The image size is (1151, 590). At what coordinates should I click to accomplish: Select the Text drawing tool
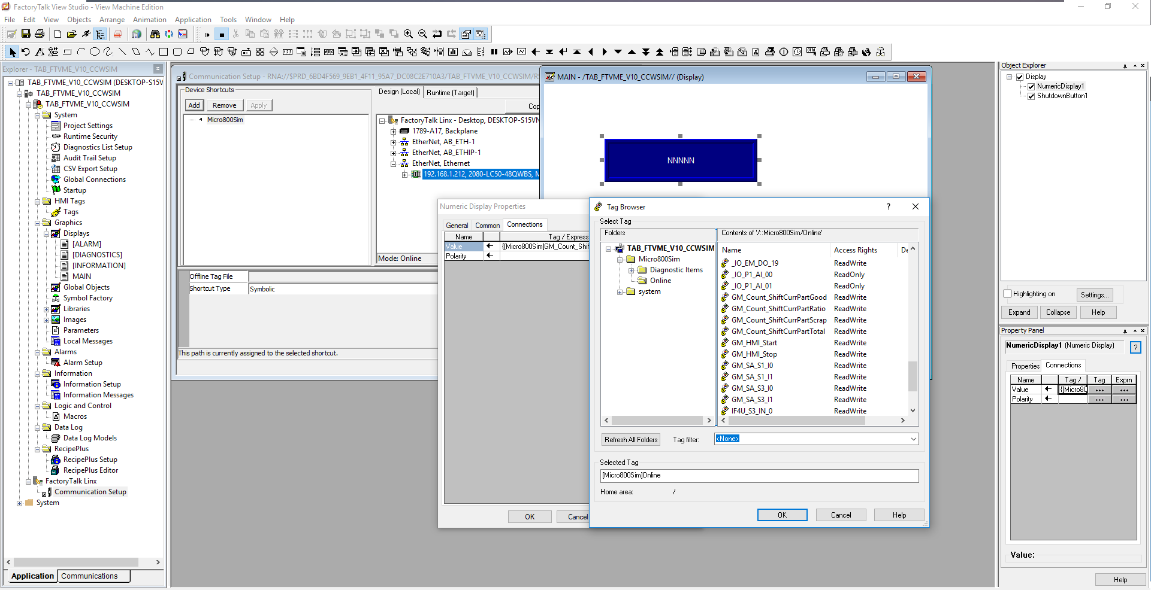pos(40,52)
